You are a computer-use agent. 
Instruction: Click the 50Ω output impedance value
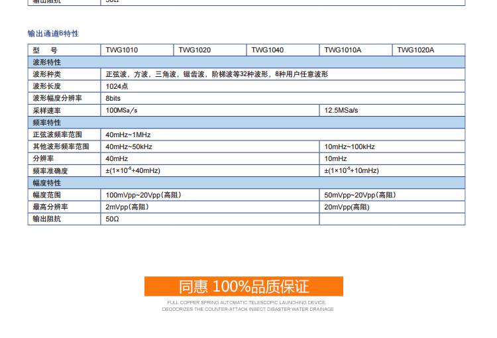(113, 219)
